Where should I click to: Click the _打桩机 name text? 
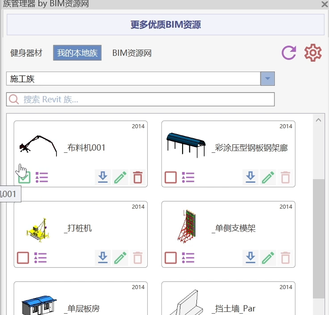(x=78, y=228)
